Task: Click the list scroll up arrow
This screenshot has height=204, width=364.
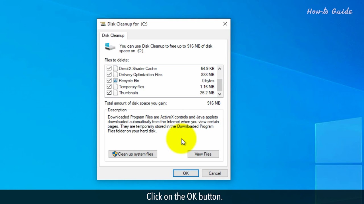Action: pos(220,69)
